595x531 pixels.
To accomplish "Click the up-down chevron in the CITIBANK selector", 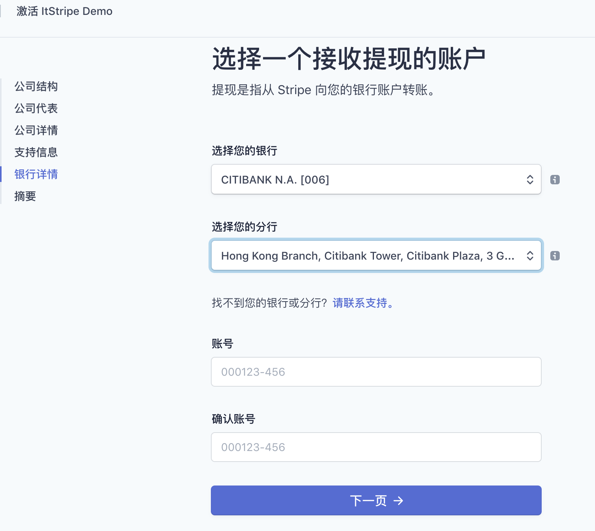I will 530,180.
